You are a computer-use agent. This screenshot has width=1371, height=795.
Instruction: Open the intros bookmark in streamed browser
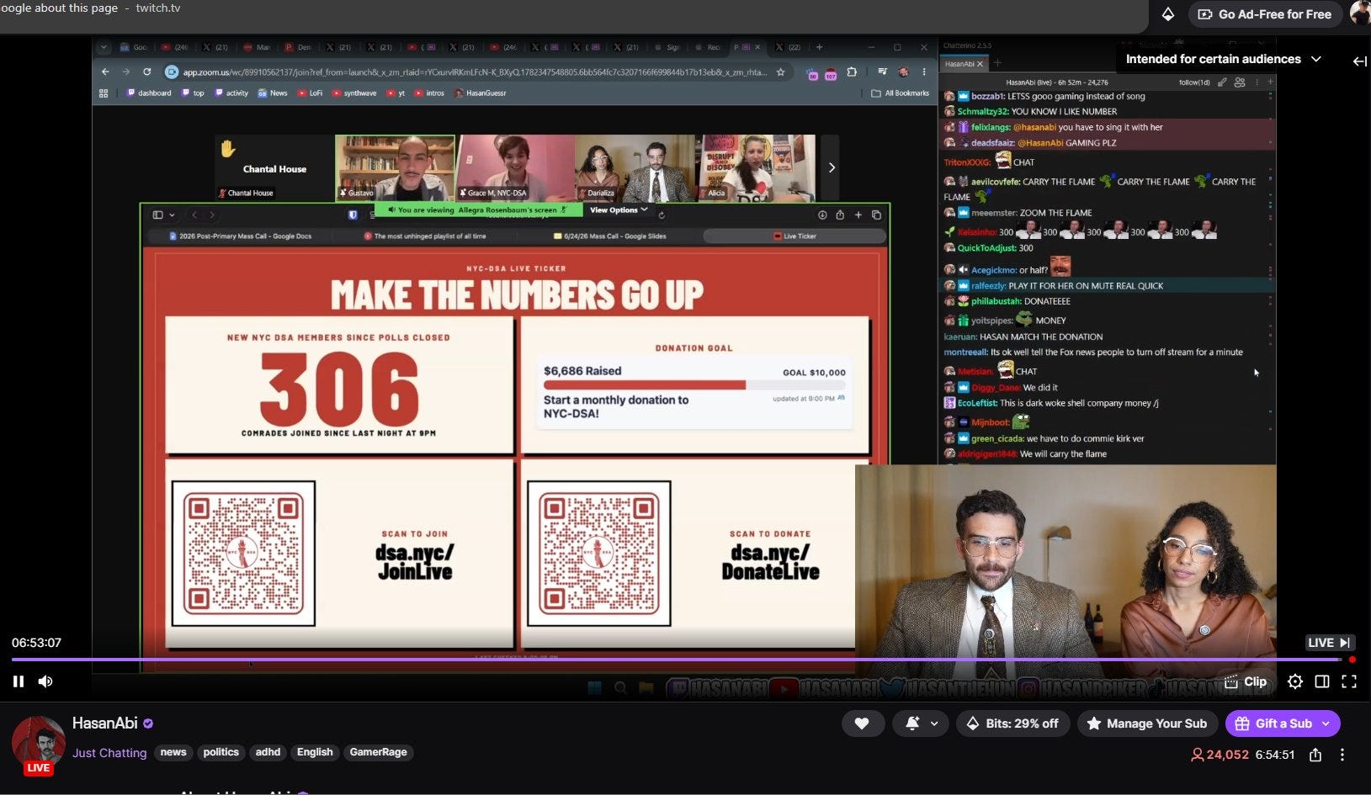pyautogui.click(x=429, y=93)
